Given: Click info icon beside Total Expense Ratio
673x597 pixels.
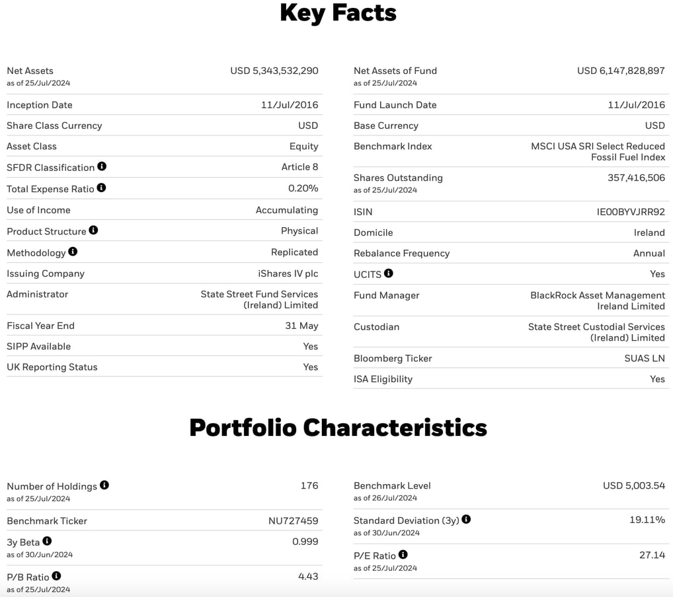Looking at the screenshot, I should point(101,188).
